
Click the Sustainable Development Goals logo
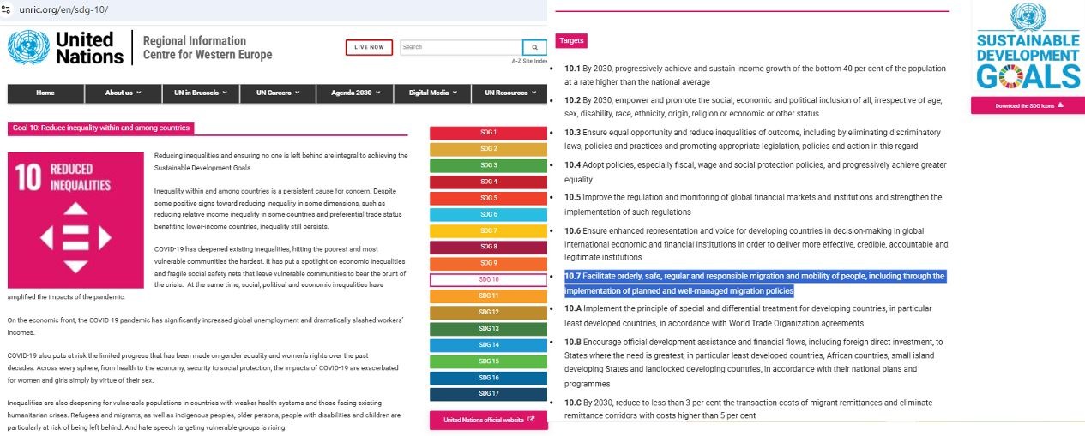1028,46
